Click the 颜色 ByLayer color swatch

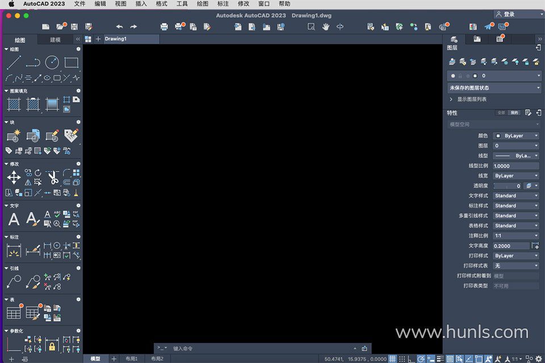(x=498, y=136)
